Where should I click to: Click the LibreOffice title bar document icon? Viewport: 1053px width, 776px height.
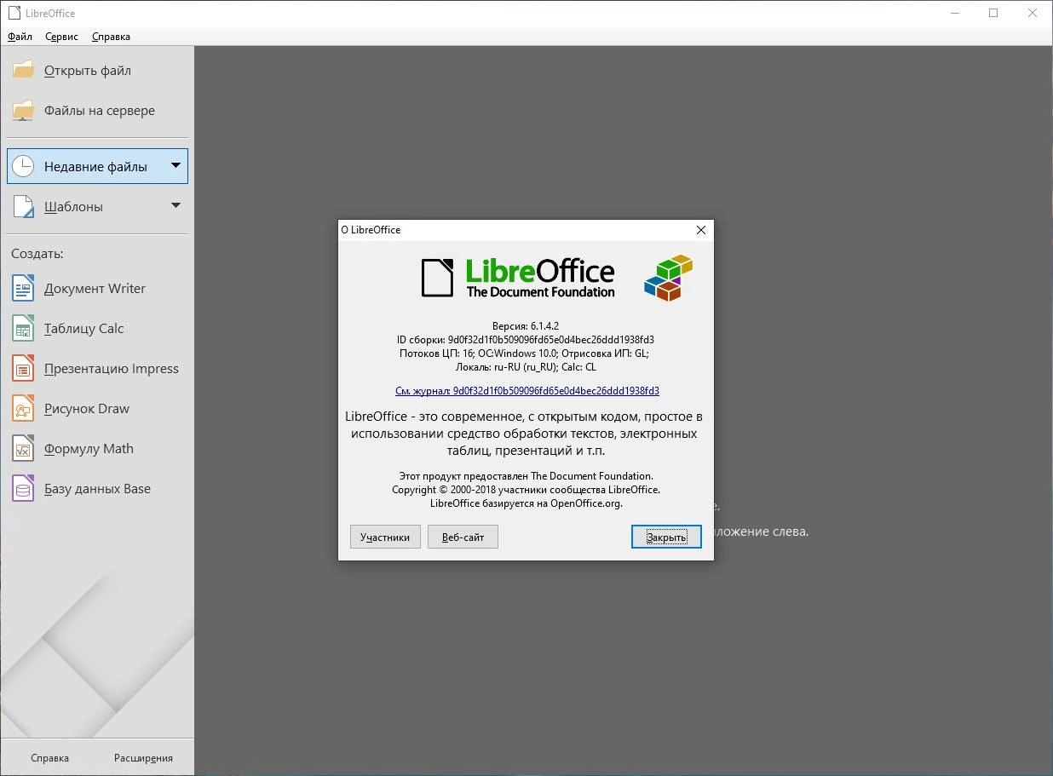[x=14, y=13]
